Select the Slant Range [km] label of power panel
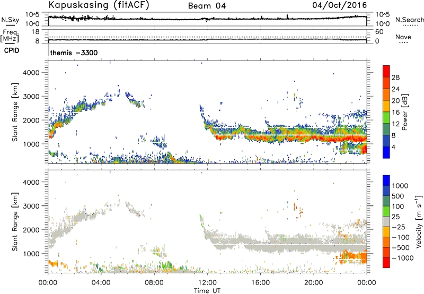Viewport: 424px width, 294px height. coord(15,112)
